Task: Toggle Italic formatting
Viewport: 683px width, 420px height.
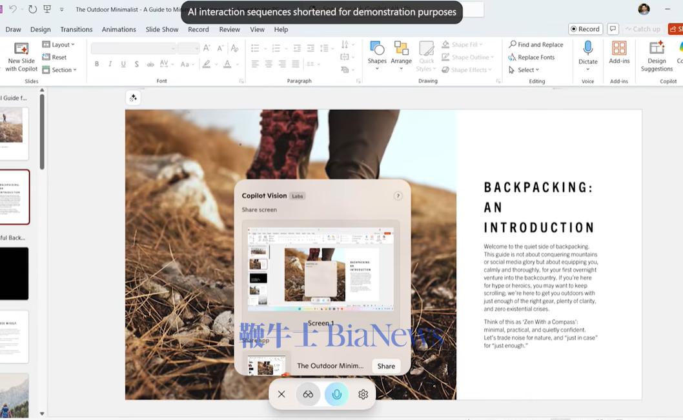Action: click(110, 64)
